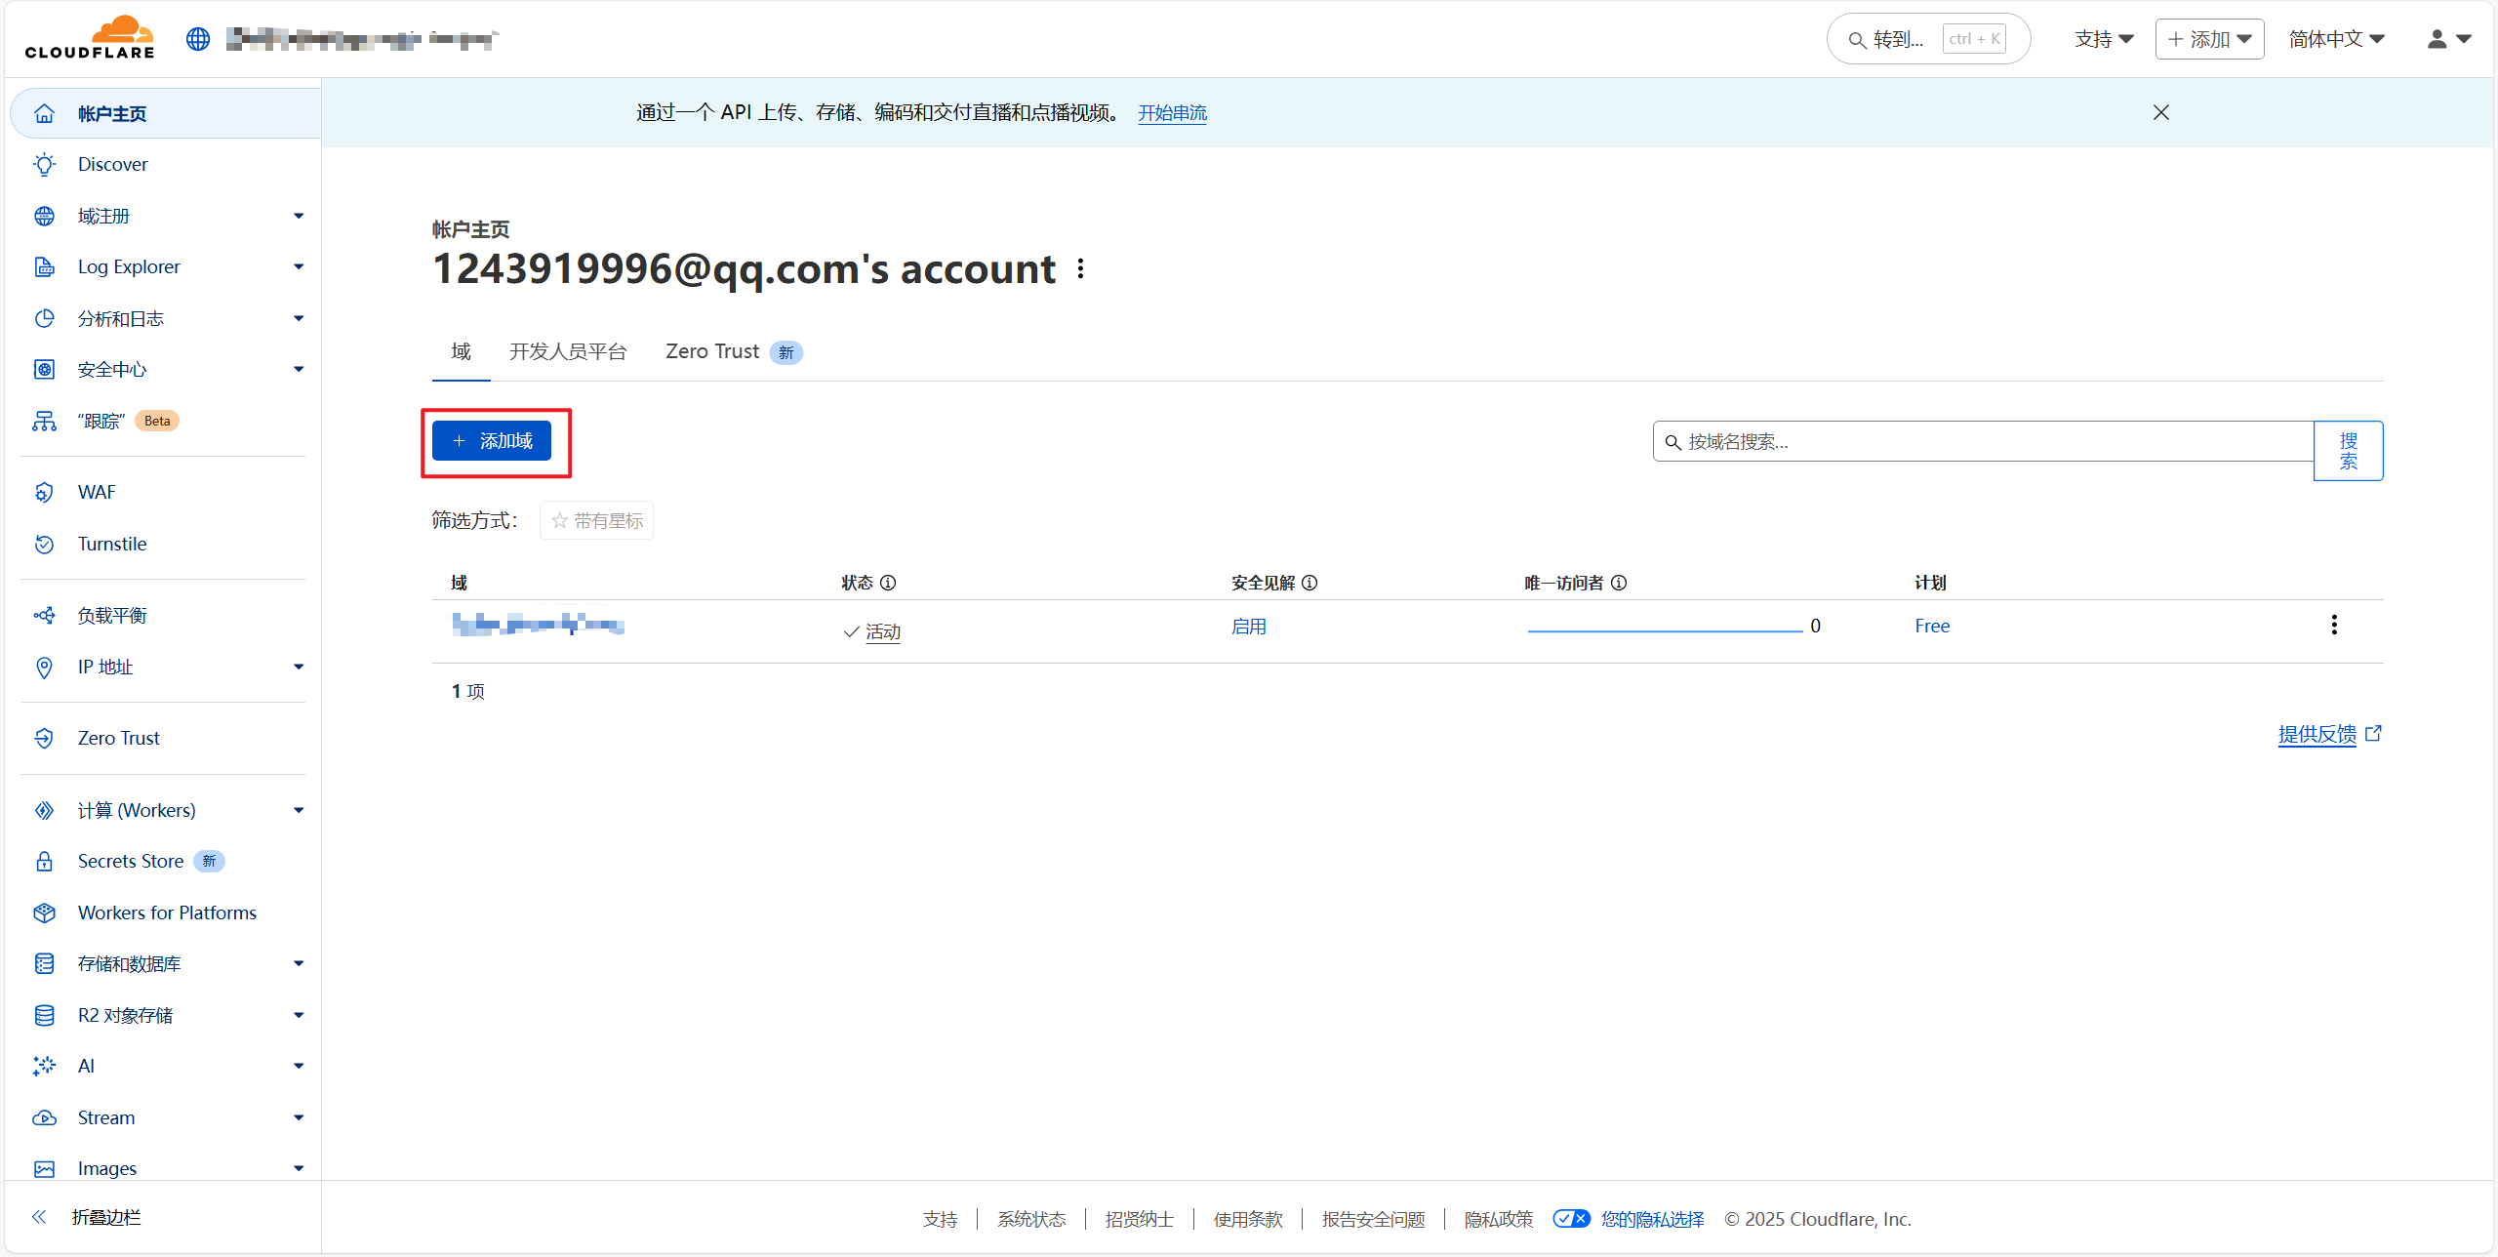Image resolution: width=2498 pixels, height=1257 pixels.
Task: Click the 安全见解 info icon
Action: coord(1309,583)
